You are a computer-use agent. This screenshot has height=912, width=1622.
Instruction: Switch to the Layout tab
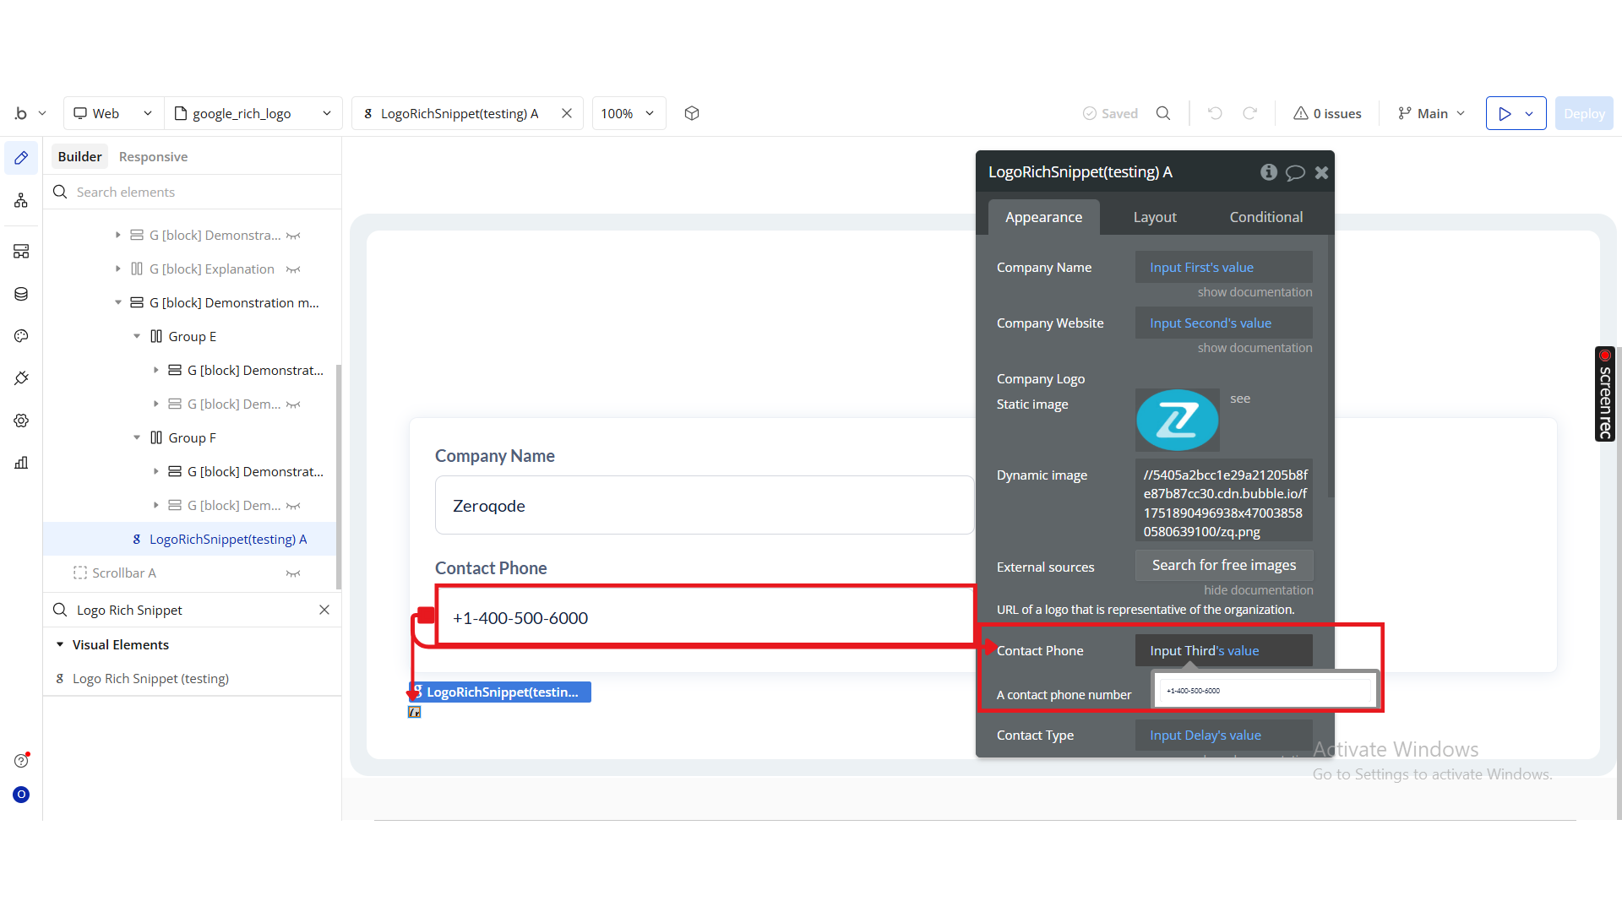click(x=1154, y=217)
